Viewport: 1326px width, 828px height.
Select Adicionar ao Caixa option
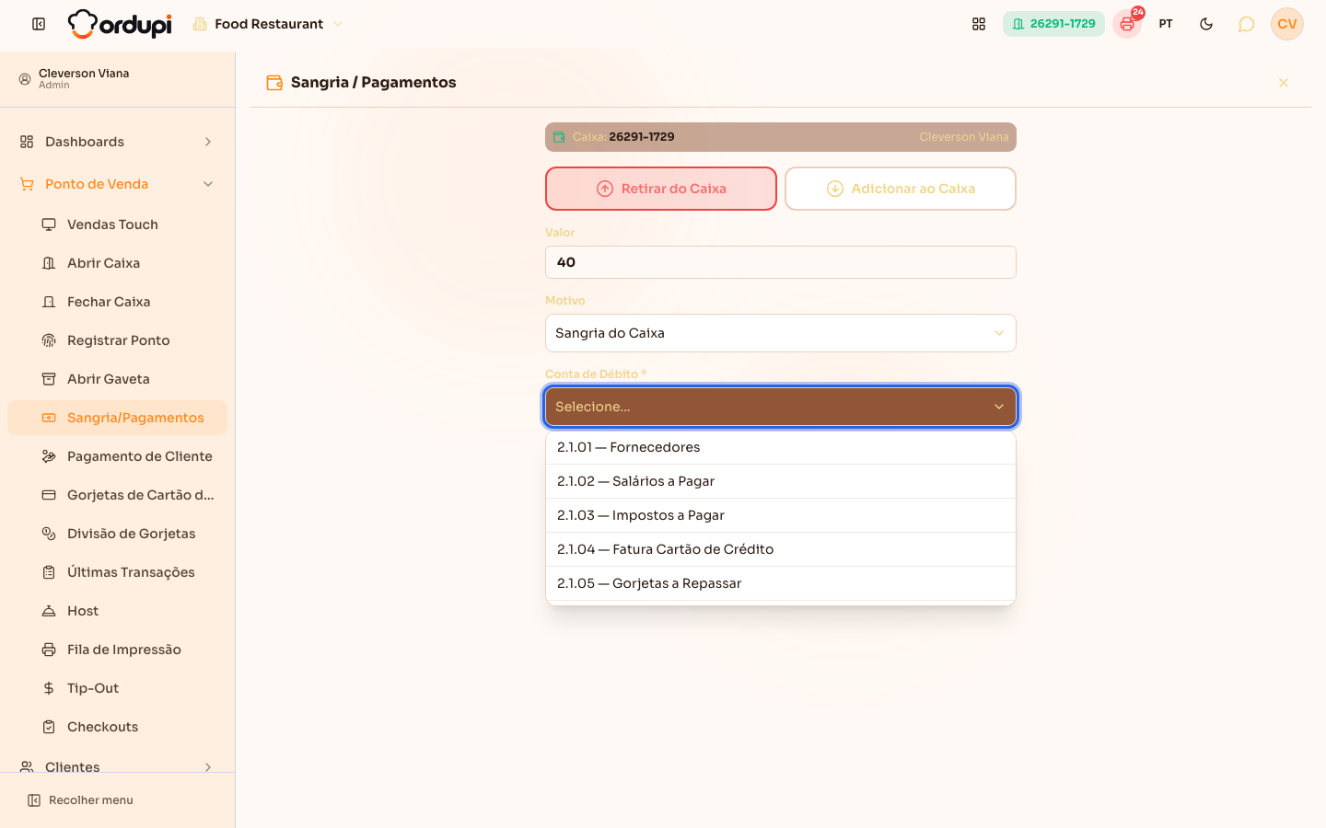pyautogui.click(x=901, y=189)
